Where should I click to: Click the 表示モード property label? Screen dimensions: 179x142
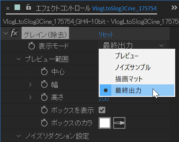click(54, 46)
